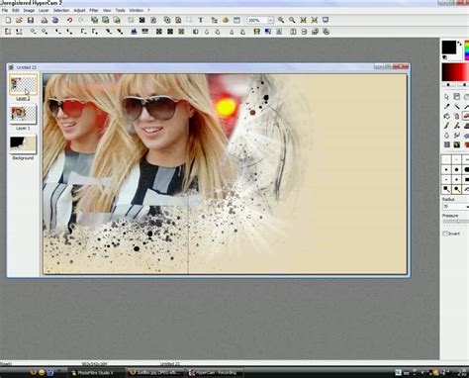Enable the Invert checkbox
The image size is (469, 378).
point(445,234)
